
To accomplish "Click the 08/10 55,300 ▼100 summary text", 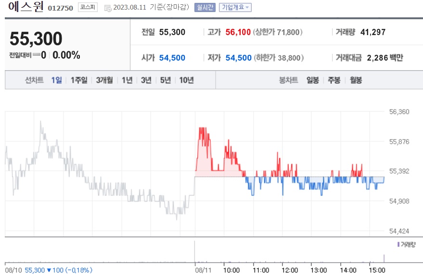I will click(49, 270).
